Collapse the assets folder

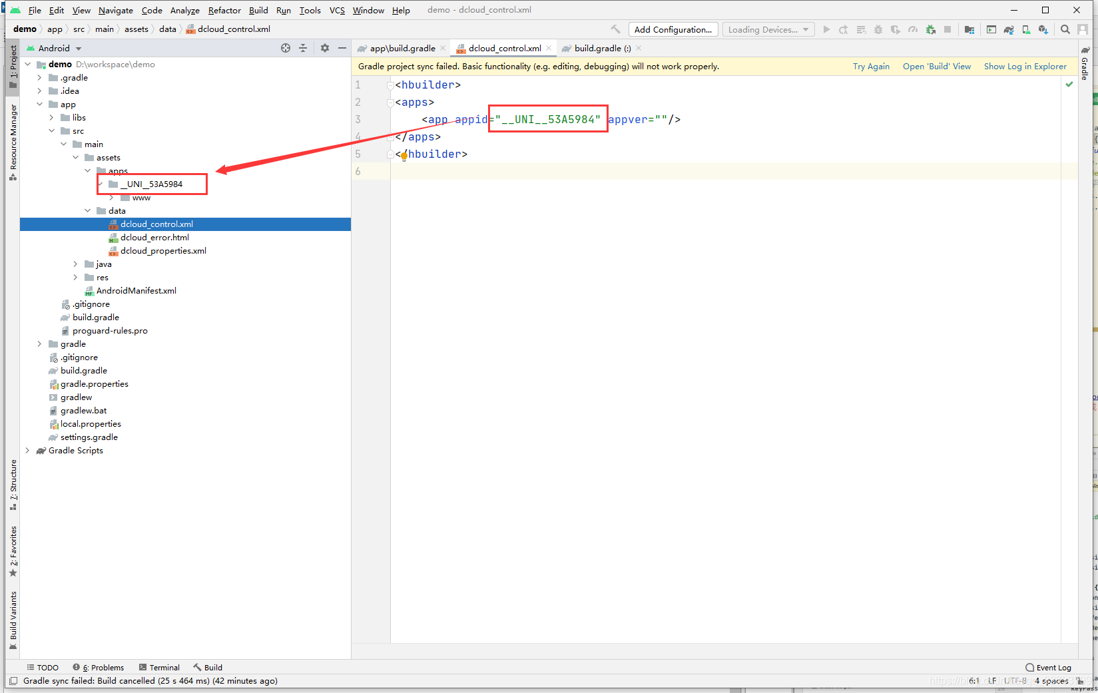tap(75, 158)
